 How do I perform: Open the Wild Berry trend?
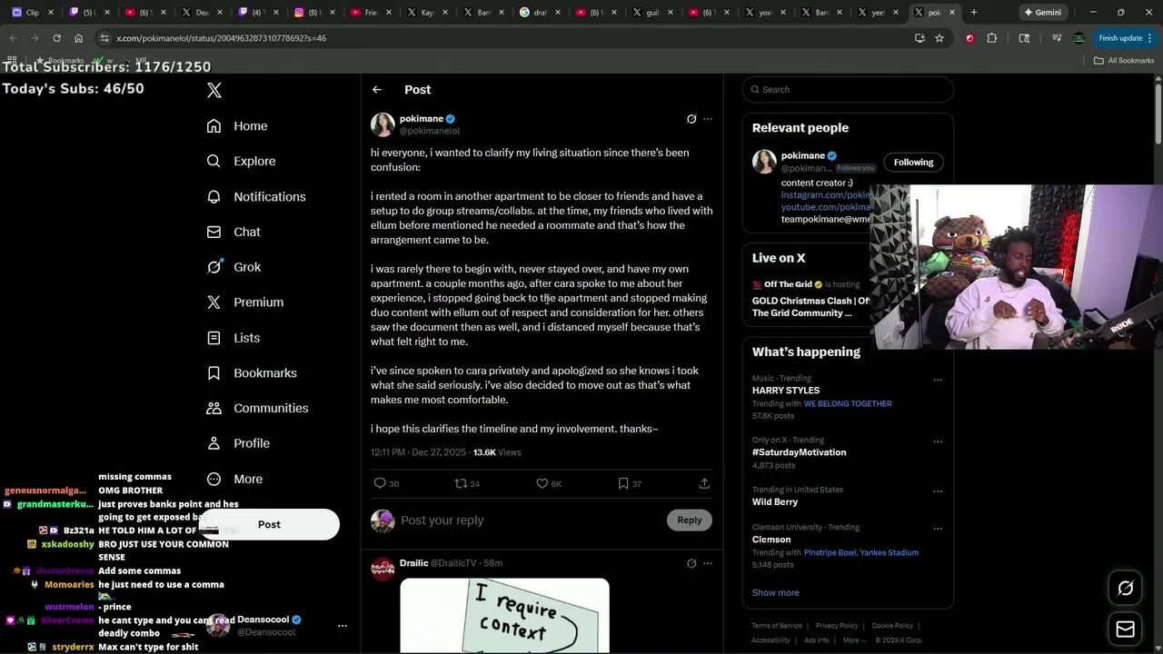(775, 502)
